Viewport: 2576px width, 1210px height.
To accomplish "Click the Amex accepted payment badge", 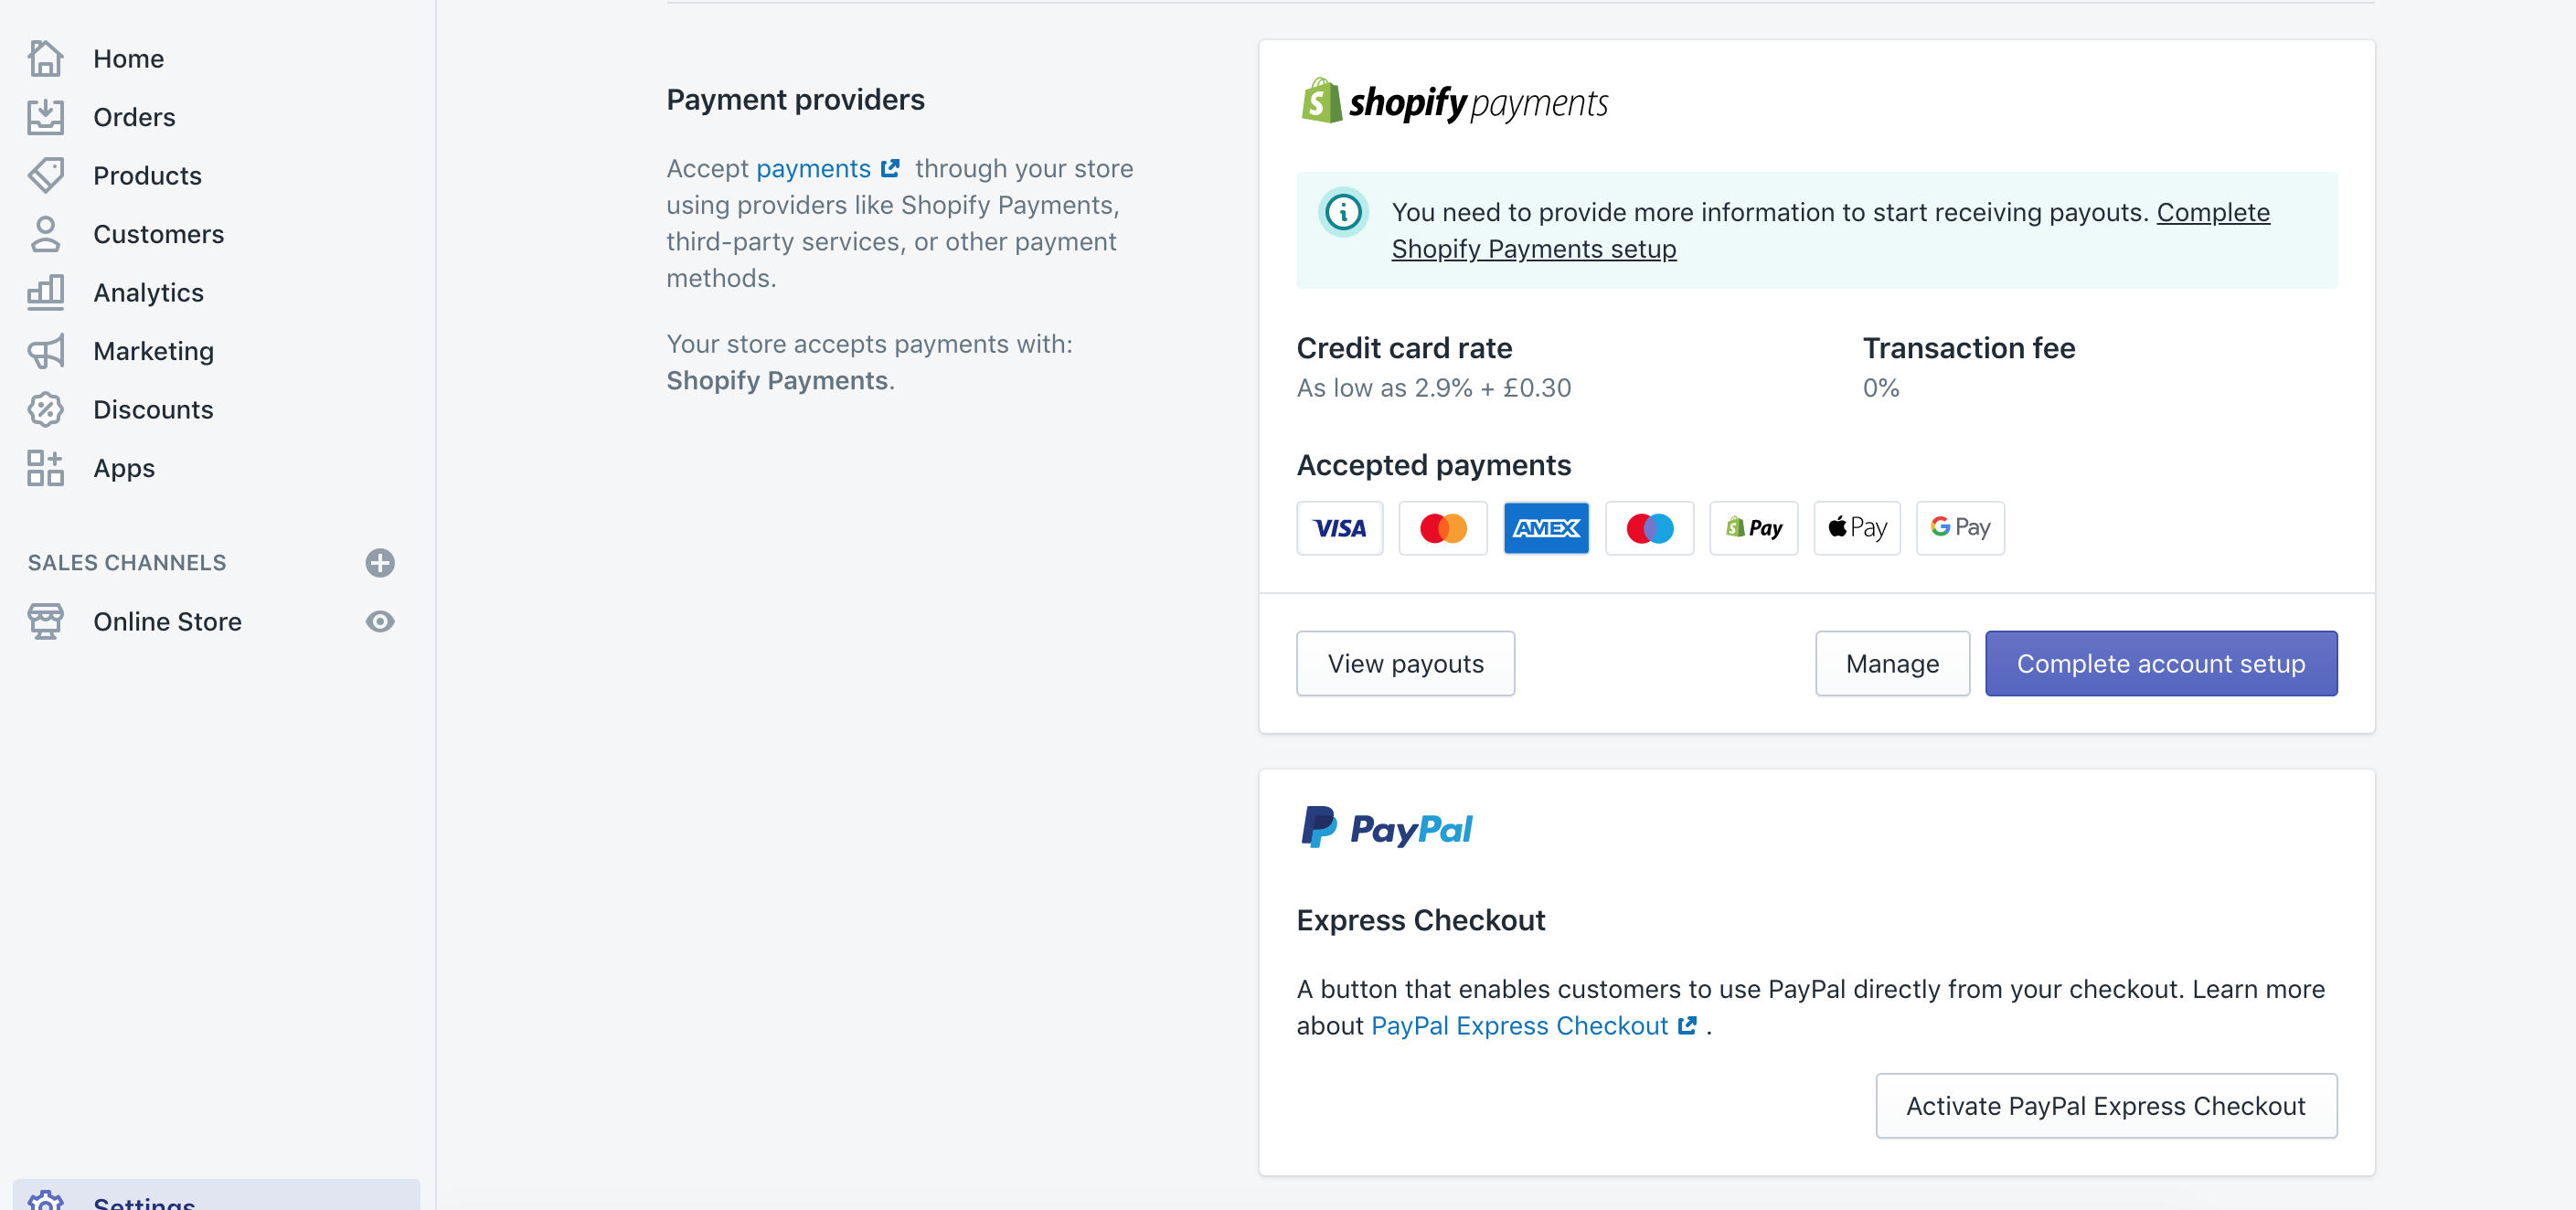I will click(1546, 528).
